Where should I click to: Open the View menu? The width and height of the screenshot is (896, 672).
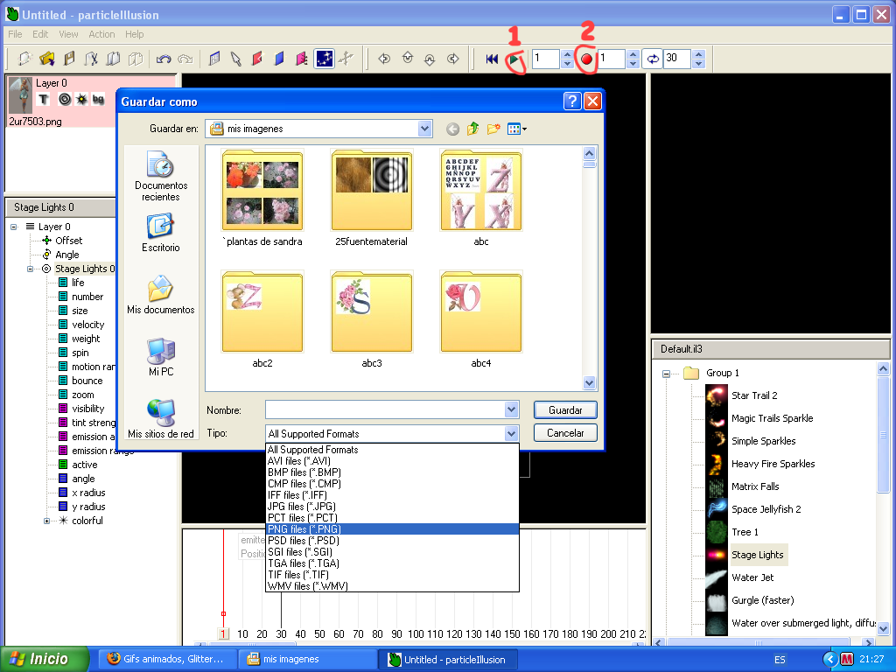click(68, 34)
